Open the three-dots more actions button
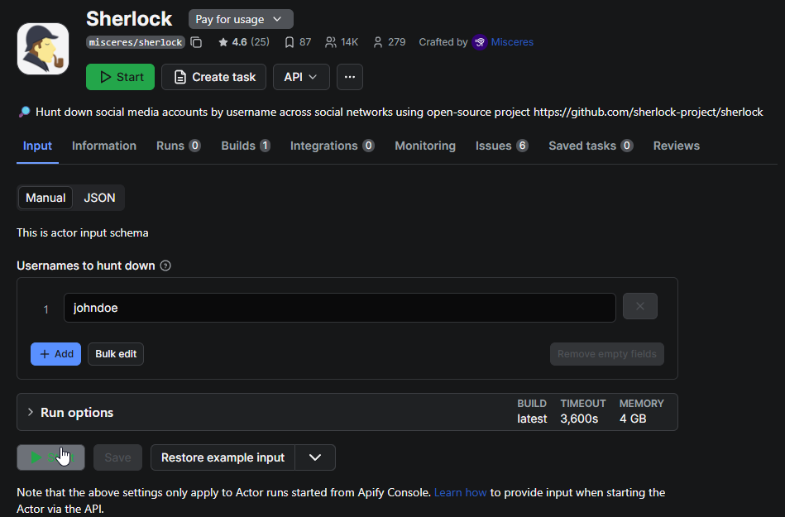 pyautogui.click(x=350, y=77)
